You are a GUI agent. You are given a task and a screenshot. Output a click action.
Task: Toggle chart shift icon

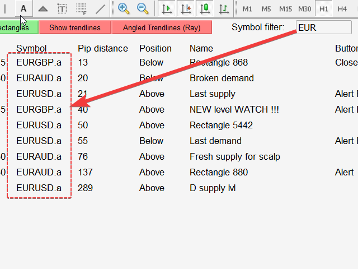click(186, 9)
